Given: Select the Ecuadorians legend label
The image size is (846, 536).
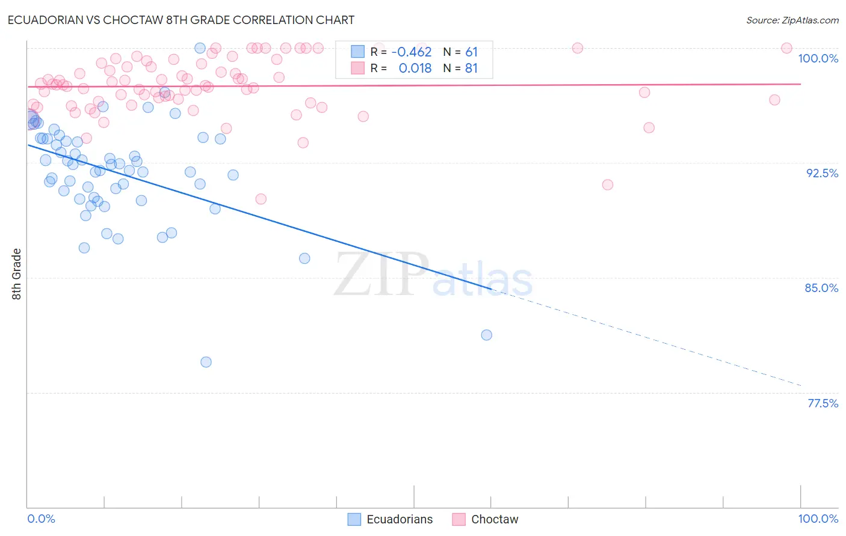Looking at the screenshot, I should pos(400,519).
